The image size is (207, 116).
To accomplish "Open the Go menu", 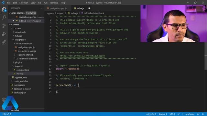I will coord(39,3).
